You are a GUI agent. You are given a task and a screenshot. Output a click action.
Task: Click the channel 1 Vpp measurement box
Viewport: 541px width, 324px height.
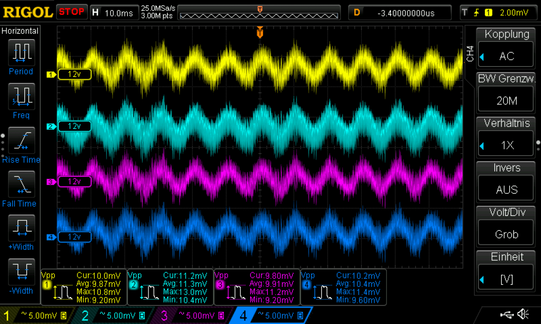(x=84, y=287)
